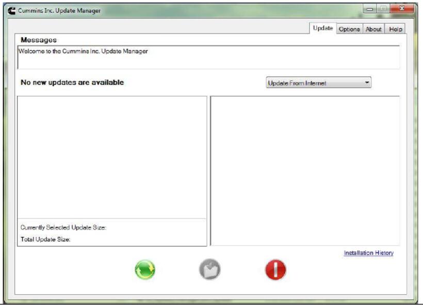
Task: Click 'Total Update Size:' label
Action: 45,239
